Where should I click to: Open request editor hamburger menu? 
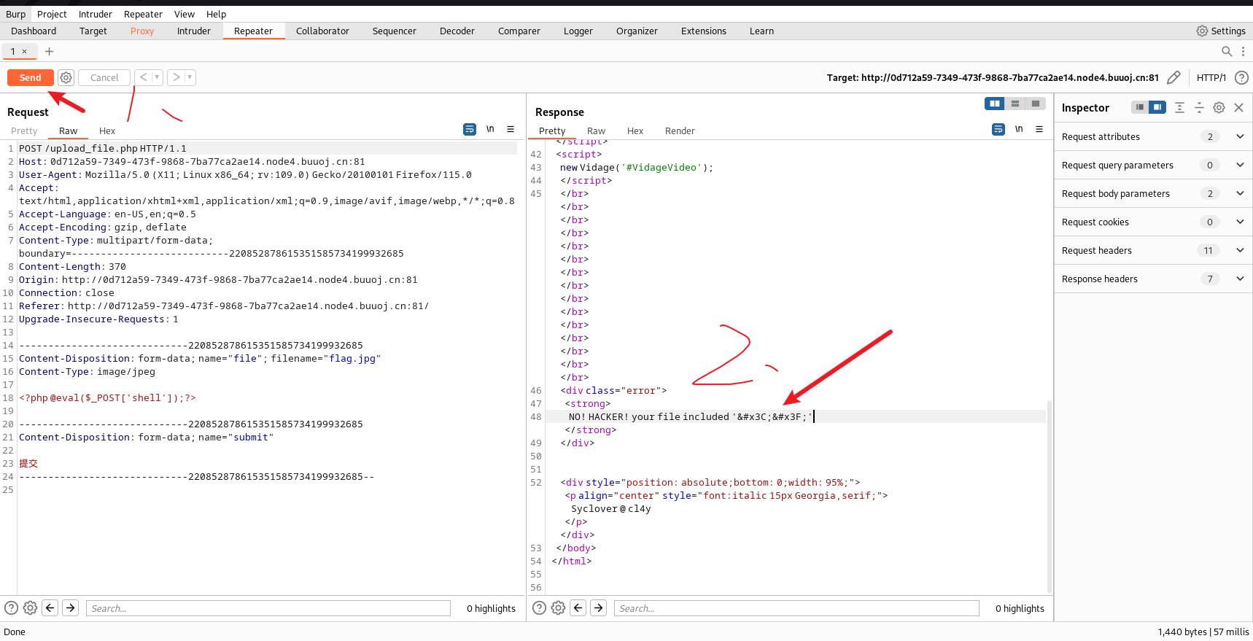(511, 129)
